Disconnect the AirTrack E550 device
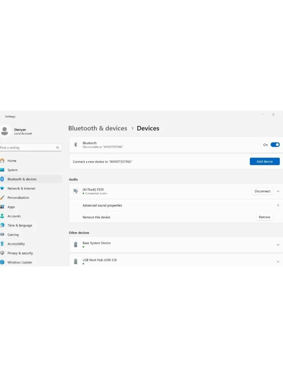283x377 pixels. [x=262, y=191]
